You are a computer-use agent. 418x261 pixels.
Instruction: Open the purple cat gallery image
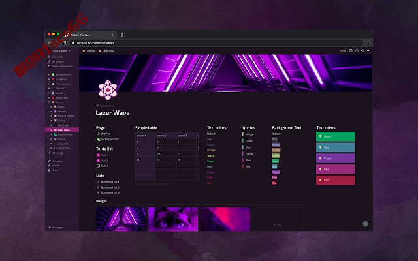pos(173,219)
